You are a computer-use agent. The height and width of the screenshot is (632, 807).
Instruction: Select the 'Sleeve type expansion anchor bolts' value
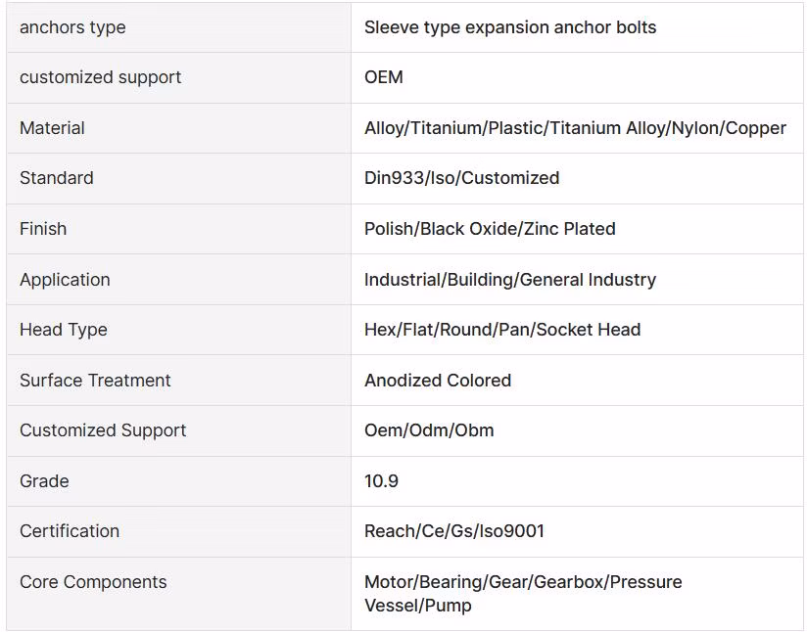(510, 27)
